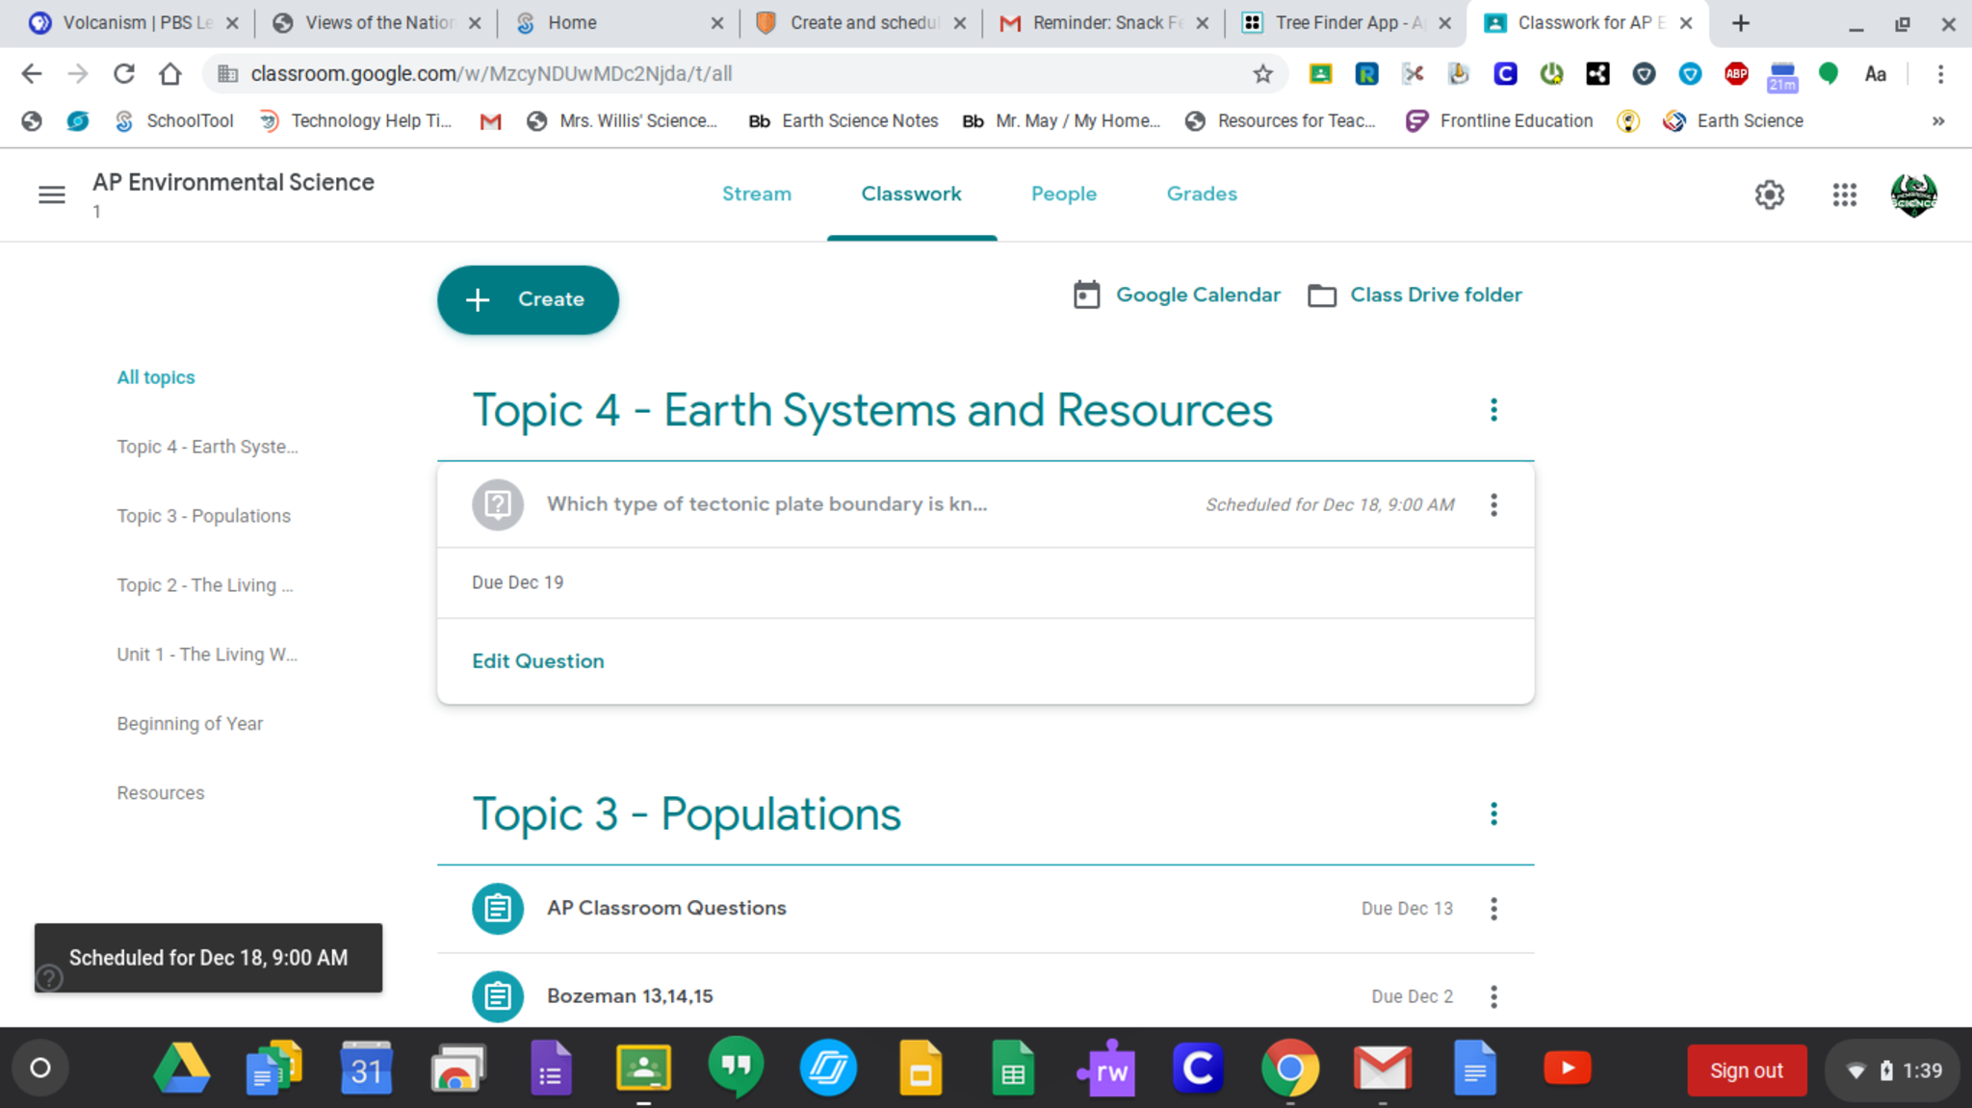
Task: Open the Classroom main menu hamburger icon
Action: coord(52,195)
